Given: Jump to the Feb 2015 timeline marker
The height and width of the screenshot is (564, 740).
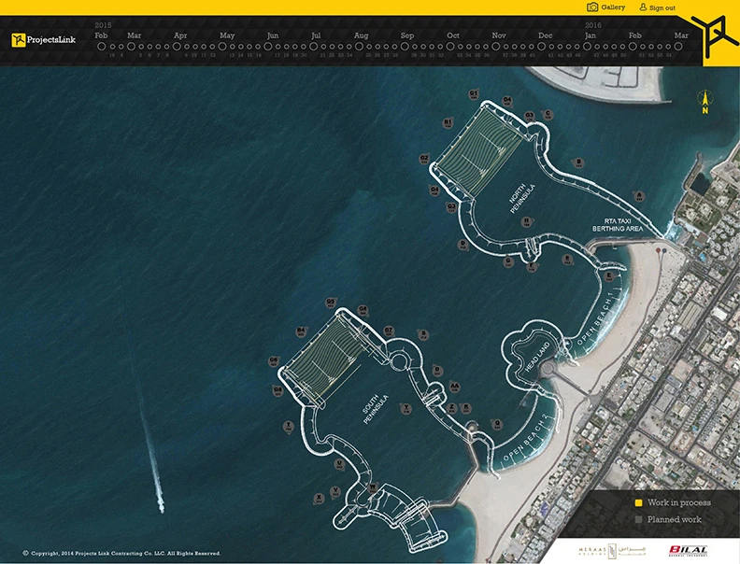Looking at the screenshot, I should coord(101,45).
